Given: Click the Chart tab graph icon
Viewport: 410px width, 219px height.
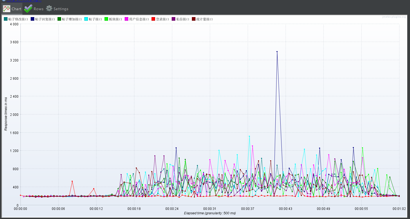Looking at the screenshot, I should (6, 9).
